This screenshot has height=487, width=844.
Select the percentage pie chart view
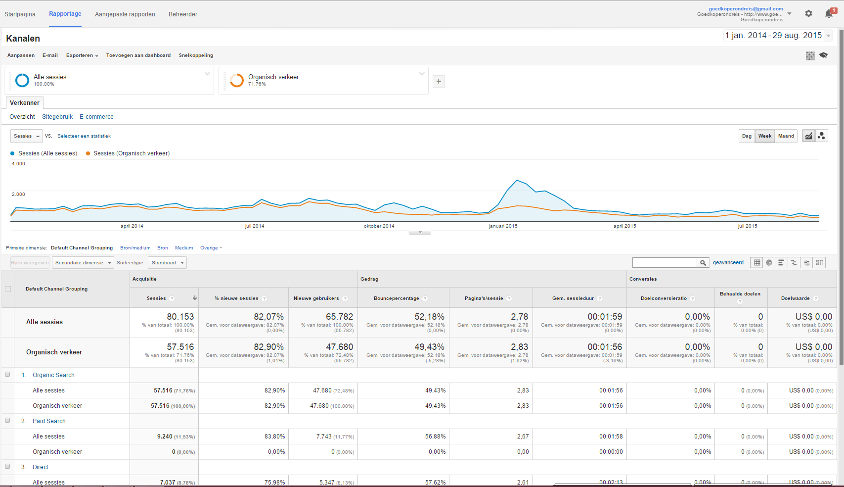(x=769, y=263)
